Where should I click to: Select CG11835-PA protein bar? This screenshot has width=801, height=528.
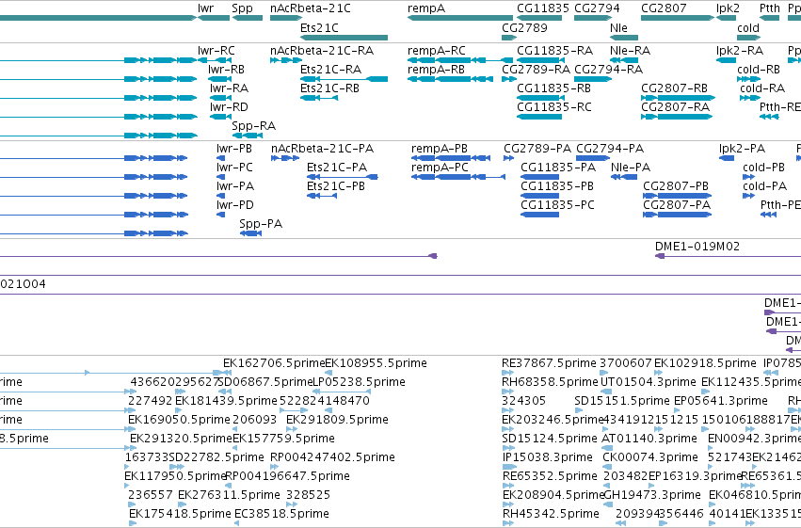pyautogui.click(x=540, y=177)
